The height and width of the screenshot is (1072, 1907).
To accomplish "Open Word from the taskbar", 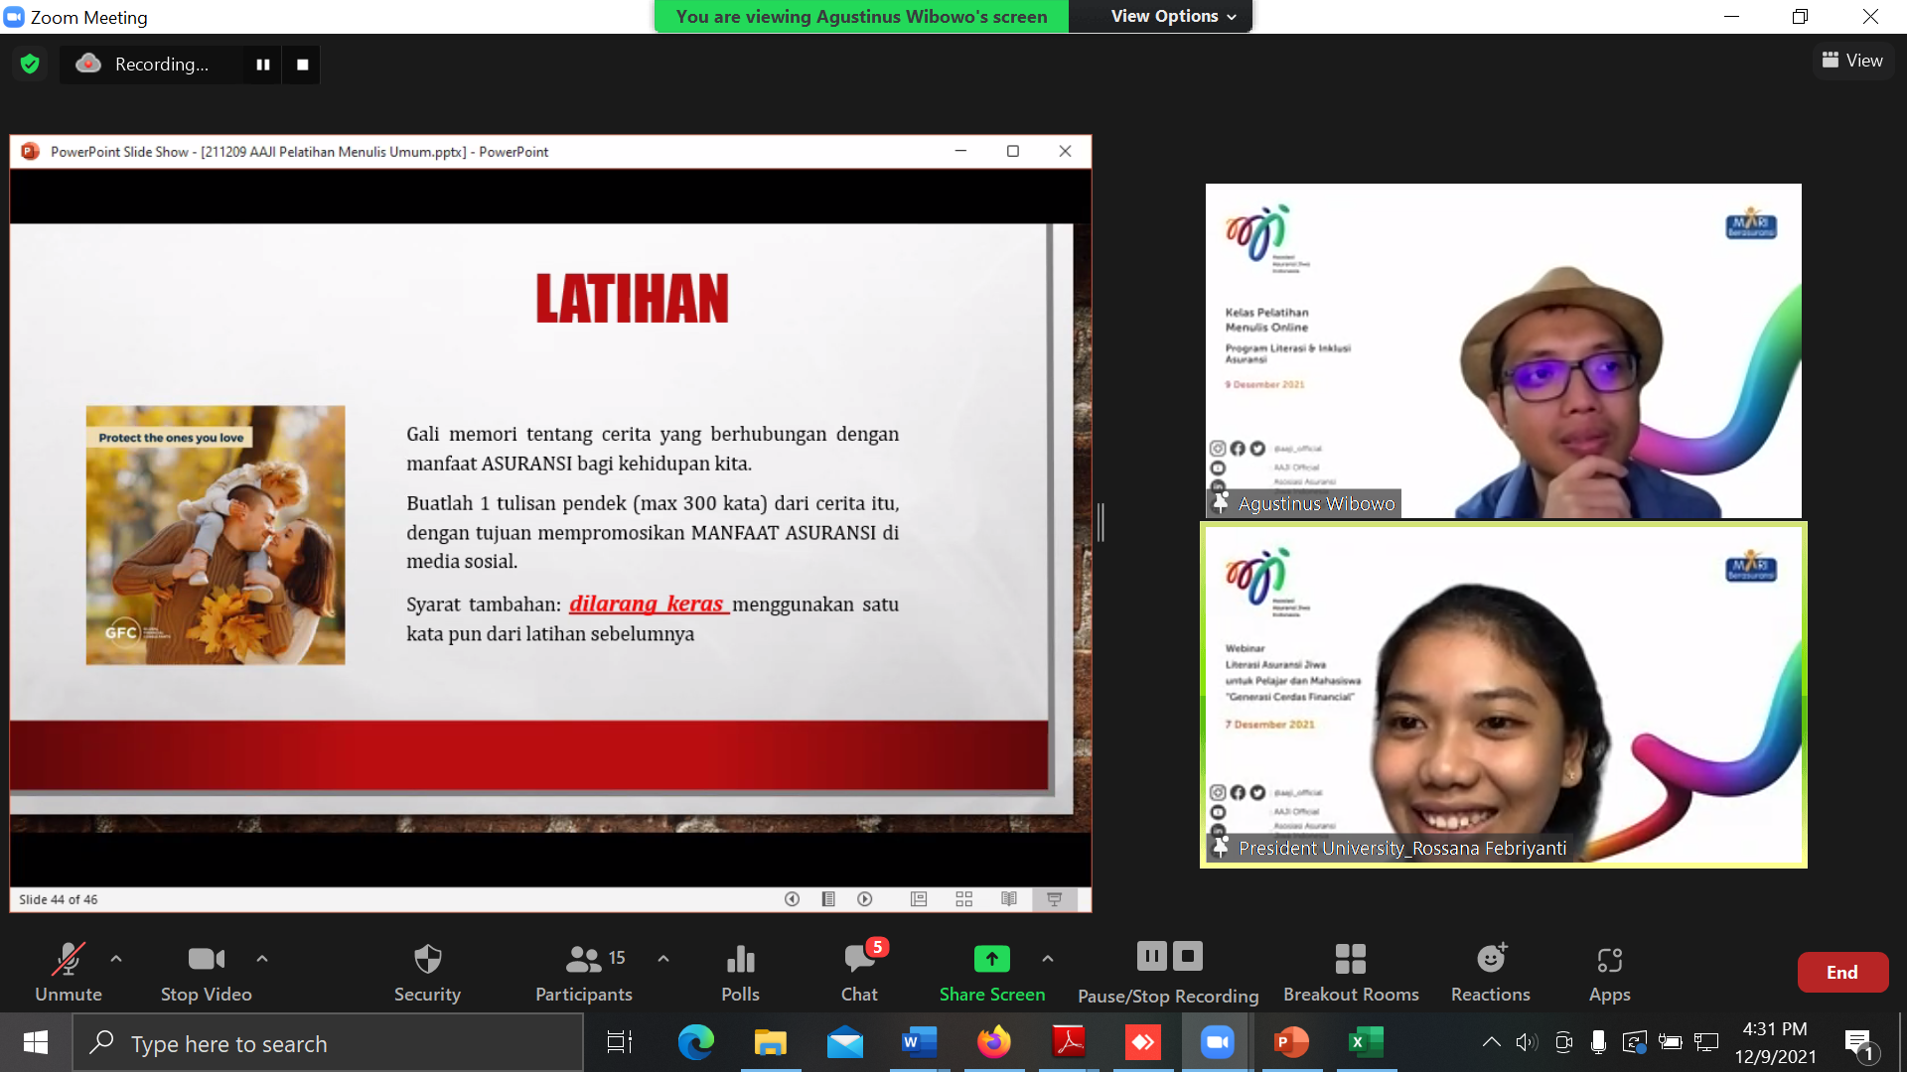I will pos(919,1042).
